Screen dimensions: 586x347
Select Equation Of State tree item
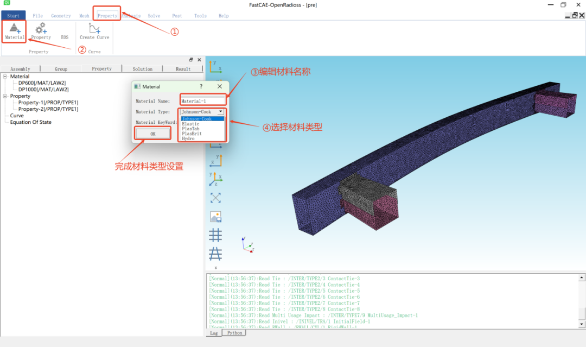coord(30,122)
